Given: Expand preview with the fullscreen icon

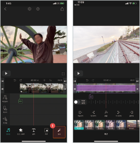Looking at the screenshot, I should click(x=63, y=74).
